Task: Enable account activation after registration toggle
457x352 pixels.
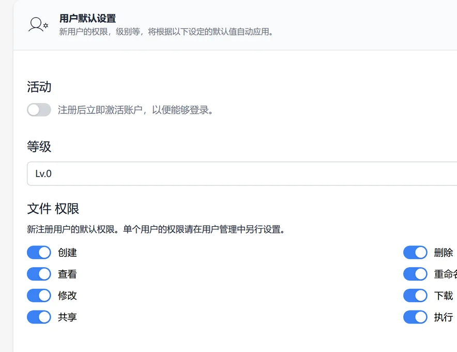Action: point(39,110)
